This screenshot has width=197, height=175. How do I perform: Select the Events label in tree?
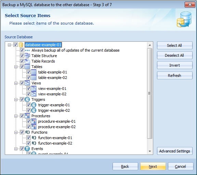[37, 149]
